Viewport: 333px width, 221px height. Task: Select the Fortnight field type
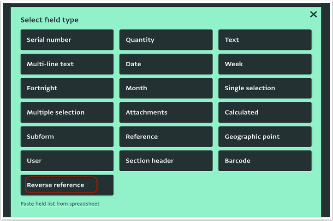click(x=67, y=88)
